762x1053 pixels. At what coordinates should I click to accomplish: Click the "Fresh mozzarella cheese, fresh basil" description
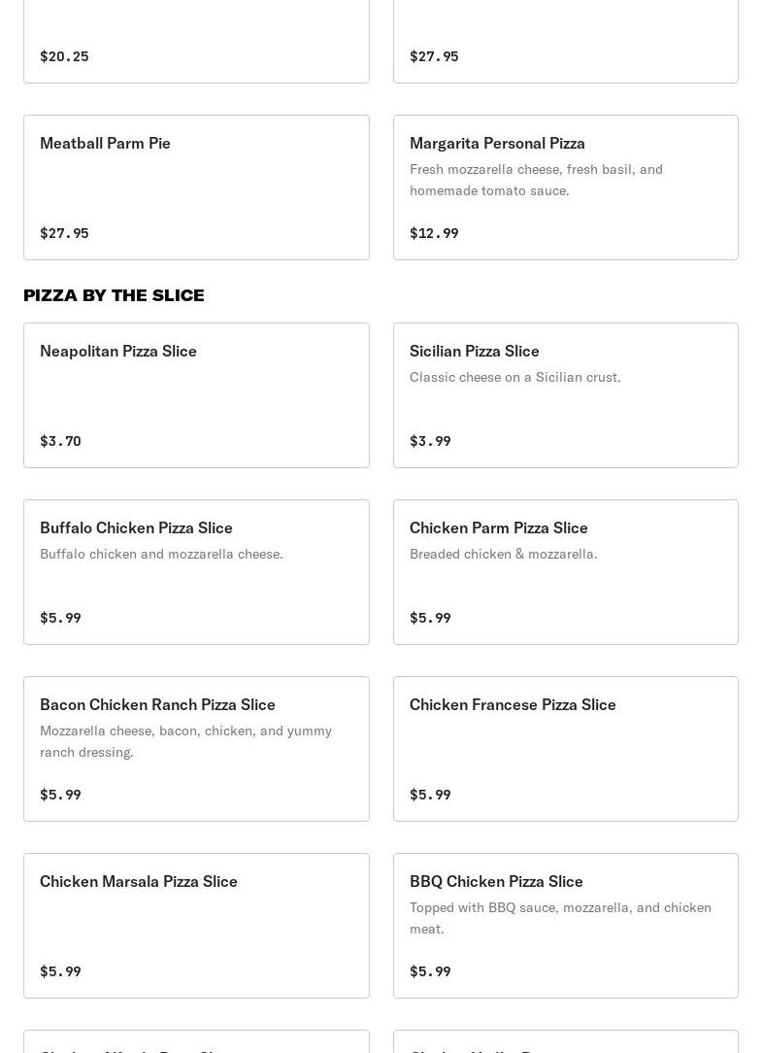(x=536, y=180)
